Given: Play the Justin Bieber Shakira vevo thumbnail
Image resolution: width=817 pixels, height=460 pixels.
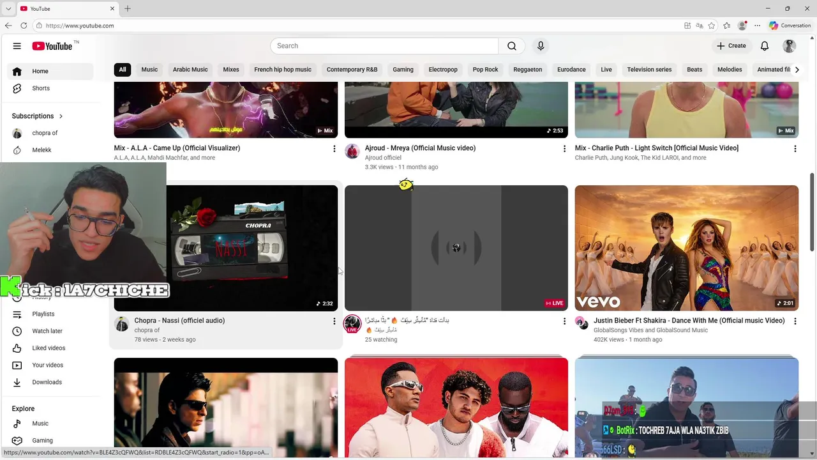Looking at the screenshot, I should [687, 248].
